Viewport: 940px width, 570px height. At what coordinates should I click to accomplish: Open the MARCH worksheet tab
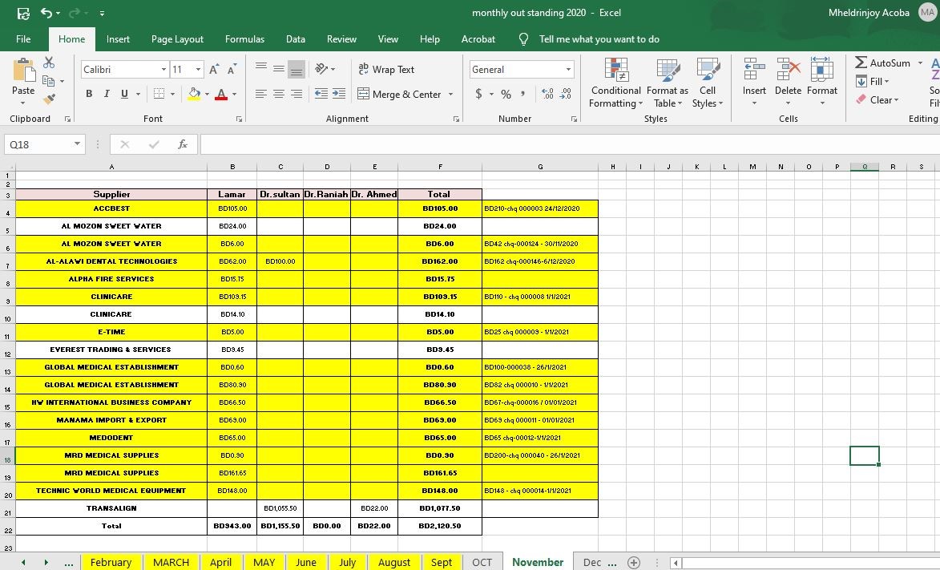tap(171, 562)
